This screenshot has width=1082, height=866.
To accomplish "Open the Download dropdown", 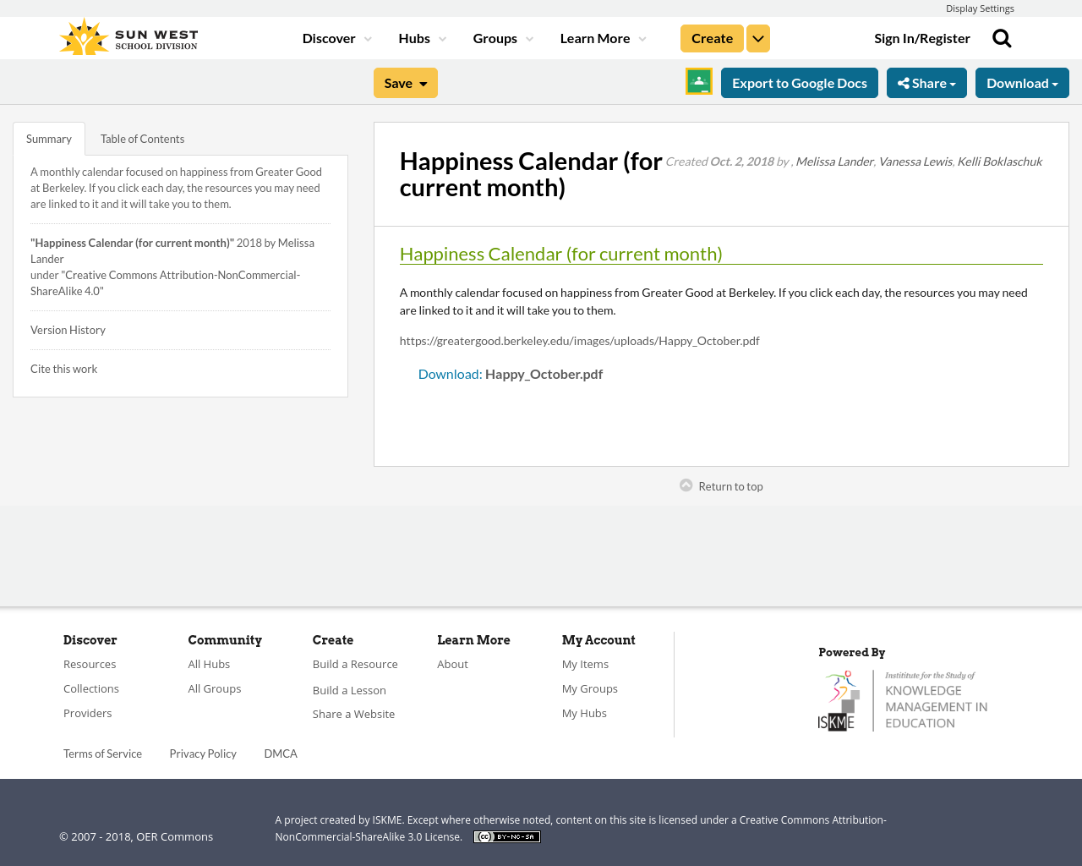I will tap(1021, 82).
